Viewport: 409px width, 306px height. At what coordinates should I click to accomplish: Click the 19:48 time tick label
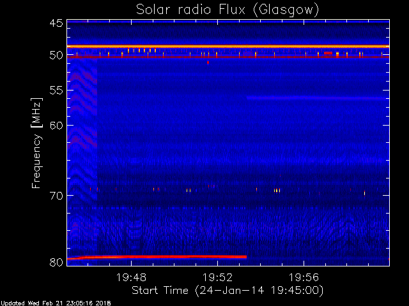(x=131, y=277)
